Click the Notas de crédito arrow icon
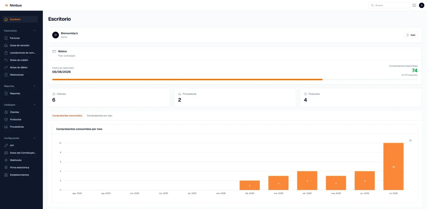This screenshot has width=427, height=209. pos(6,60)
